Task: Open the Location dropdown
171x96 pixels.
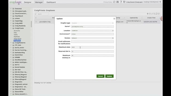Action: point(92,31)
